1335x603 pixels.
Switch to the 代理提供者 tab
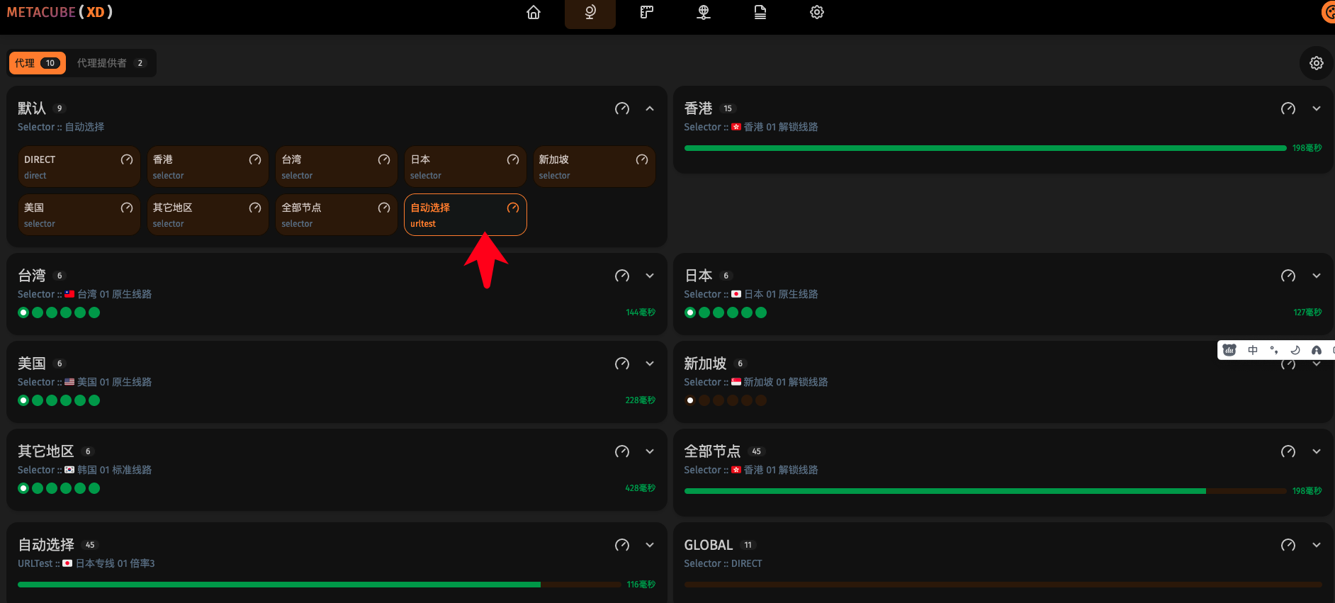click(111, 63)
